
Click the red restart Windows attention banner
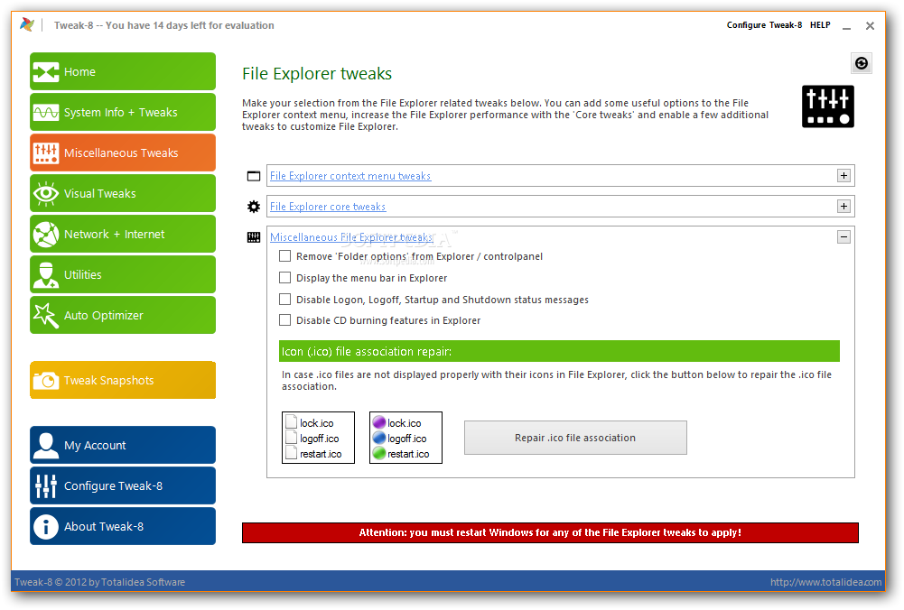pyautogui.click(x=550, y=532)
